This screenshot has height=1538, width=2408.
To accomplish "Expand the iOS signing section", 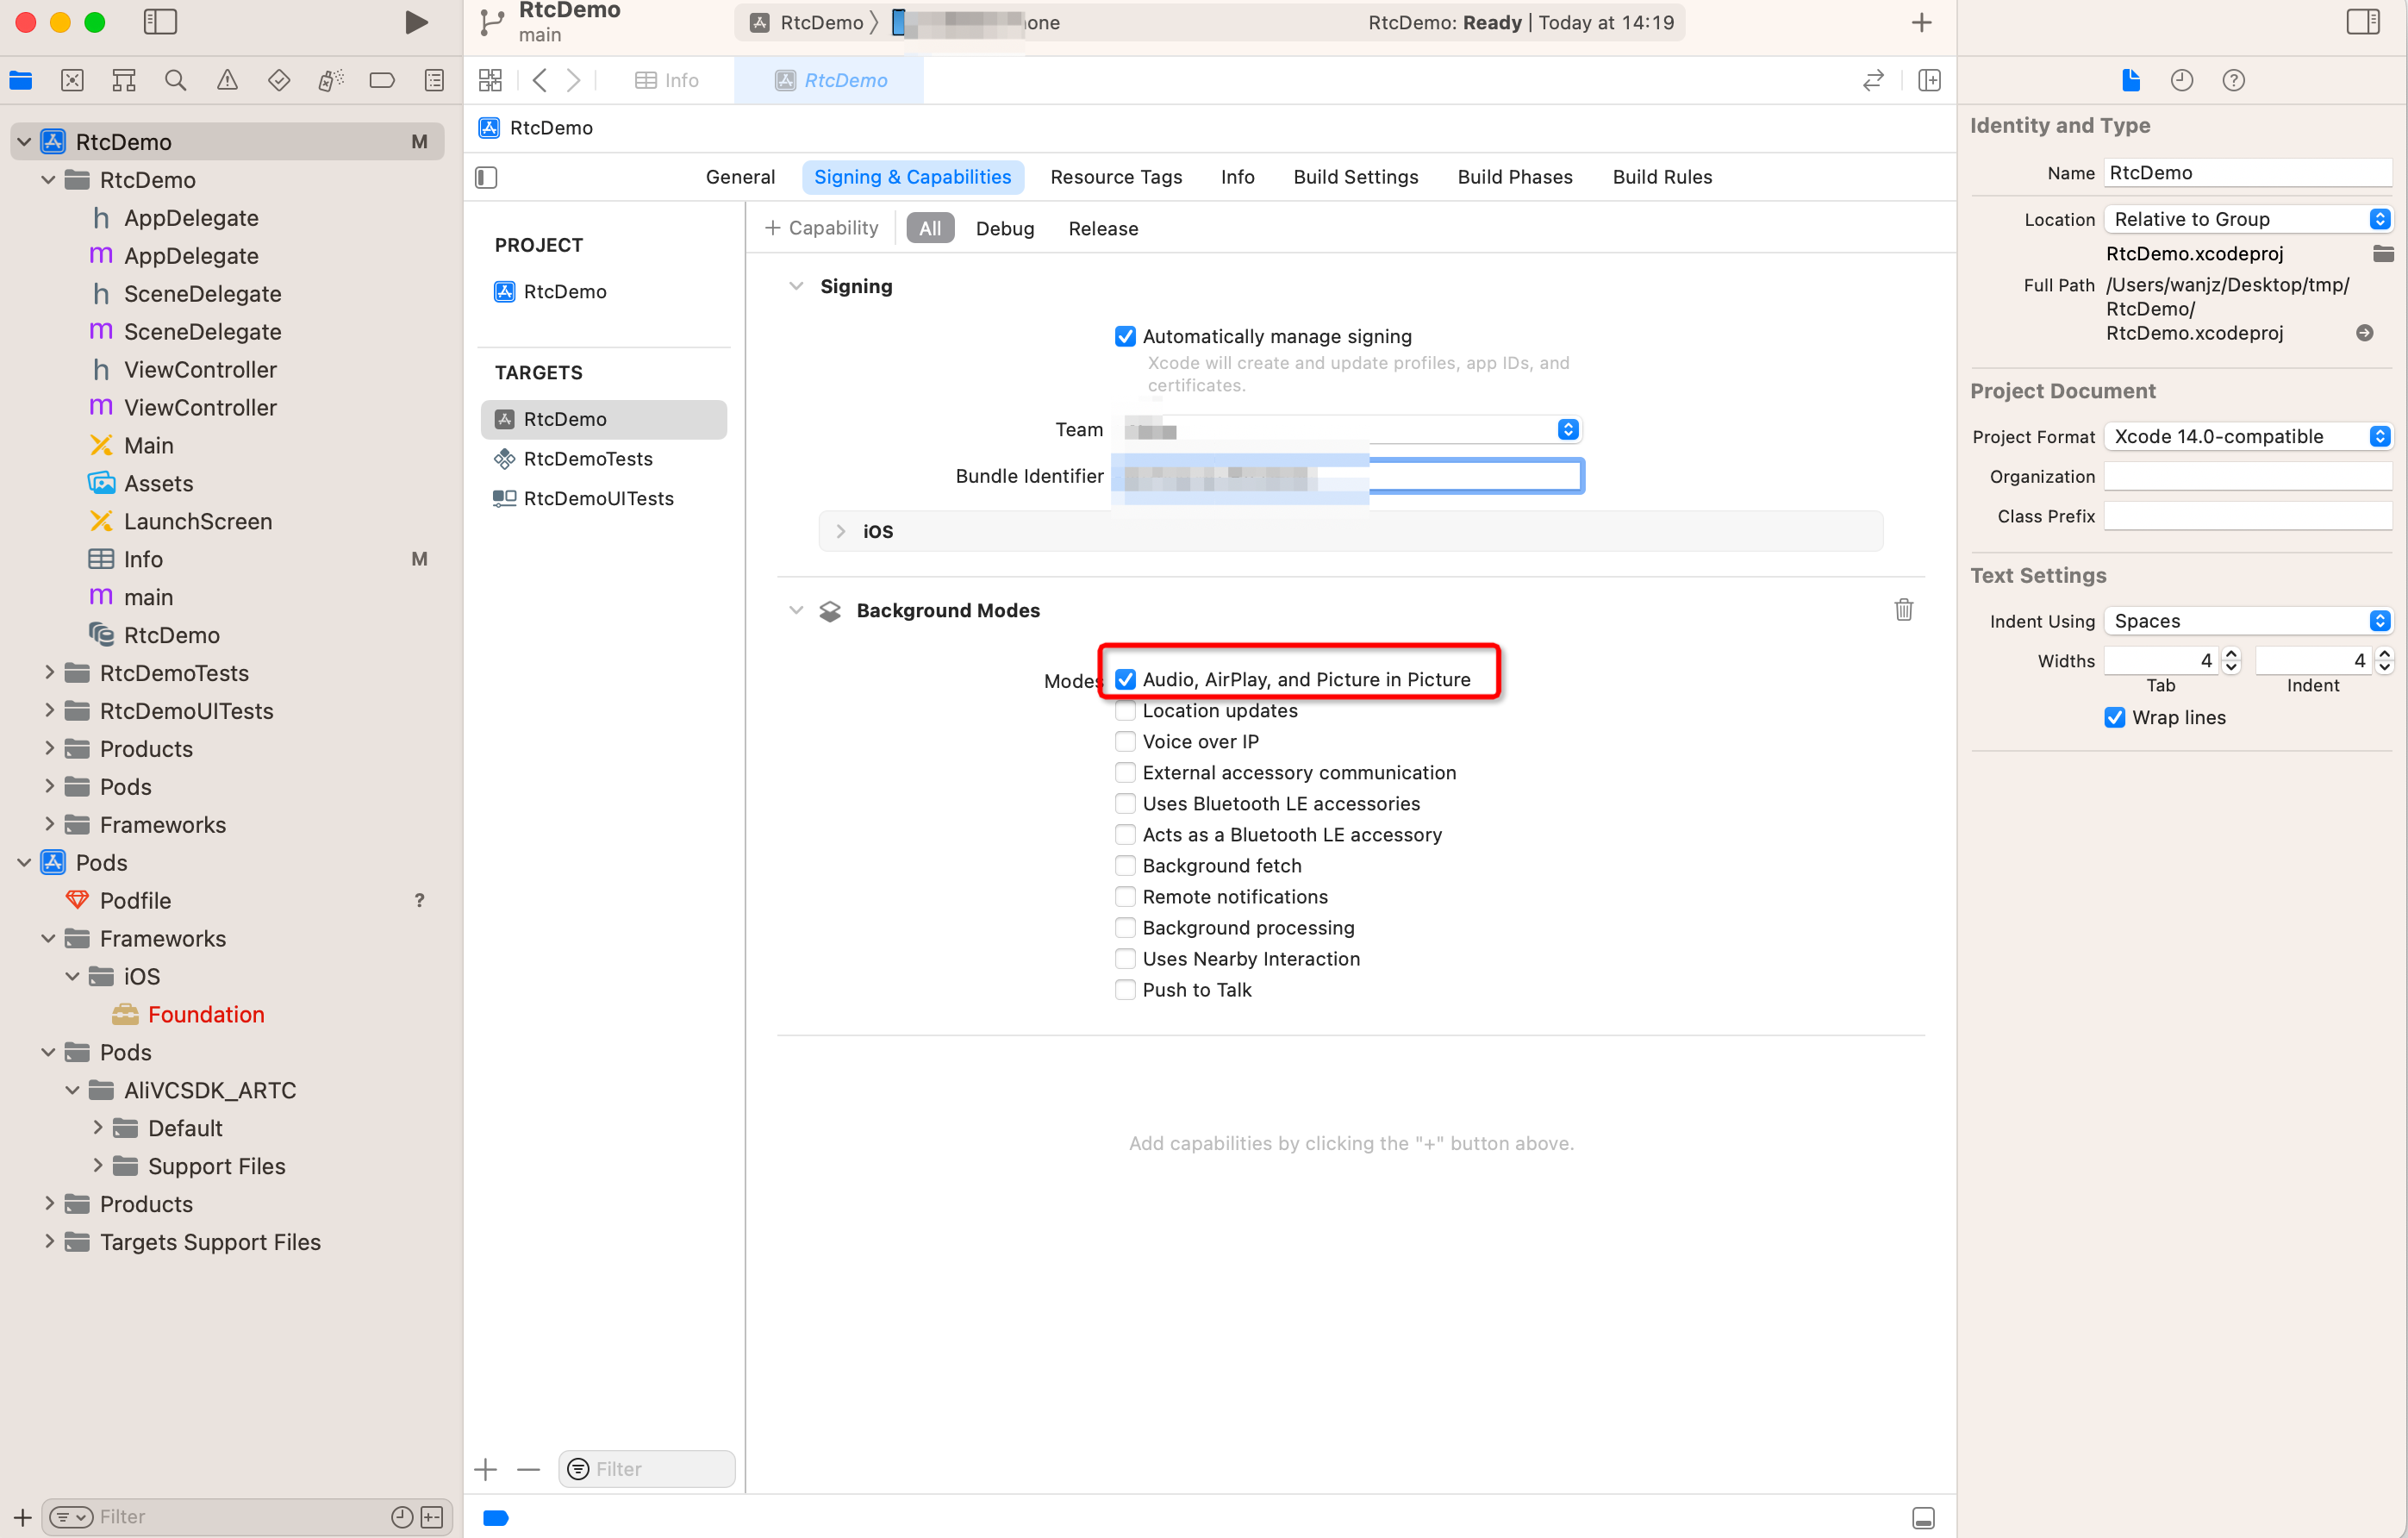I will (840, 531).
